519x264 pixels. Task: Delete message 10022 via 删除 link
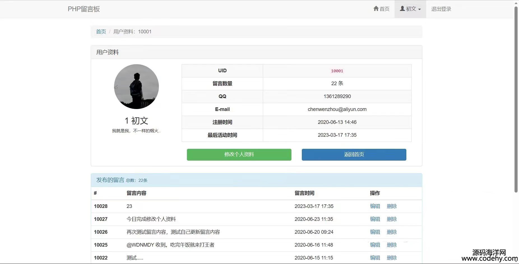pos(391,258)
